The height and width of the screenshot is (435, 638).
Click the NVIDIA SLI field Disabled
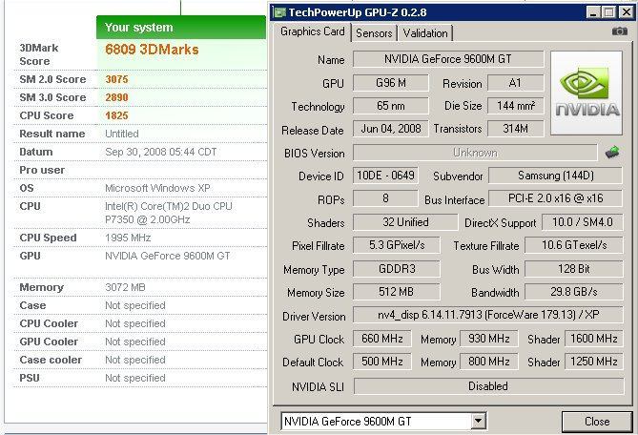tap(488, 385)
